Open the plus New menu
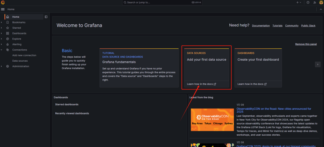This screenshot has height=147, width=324. click(299, 3)
